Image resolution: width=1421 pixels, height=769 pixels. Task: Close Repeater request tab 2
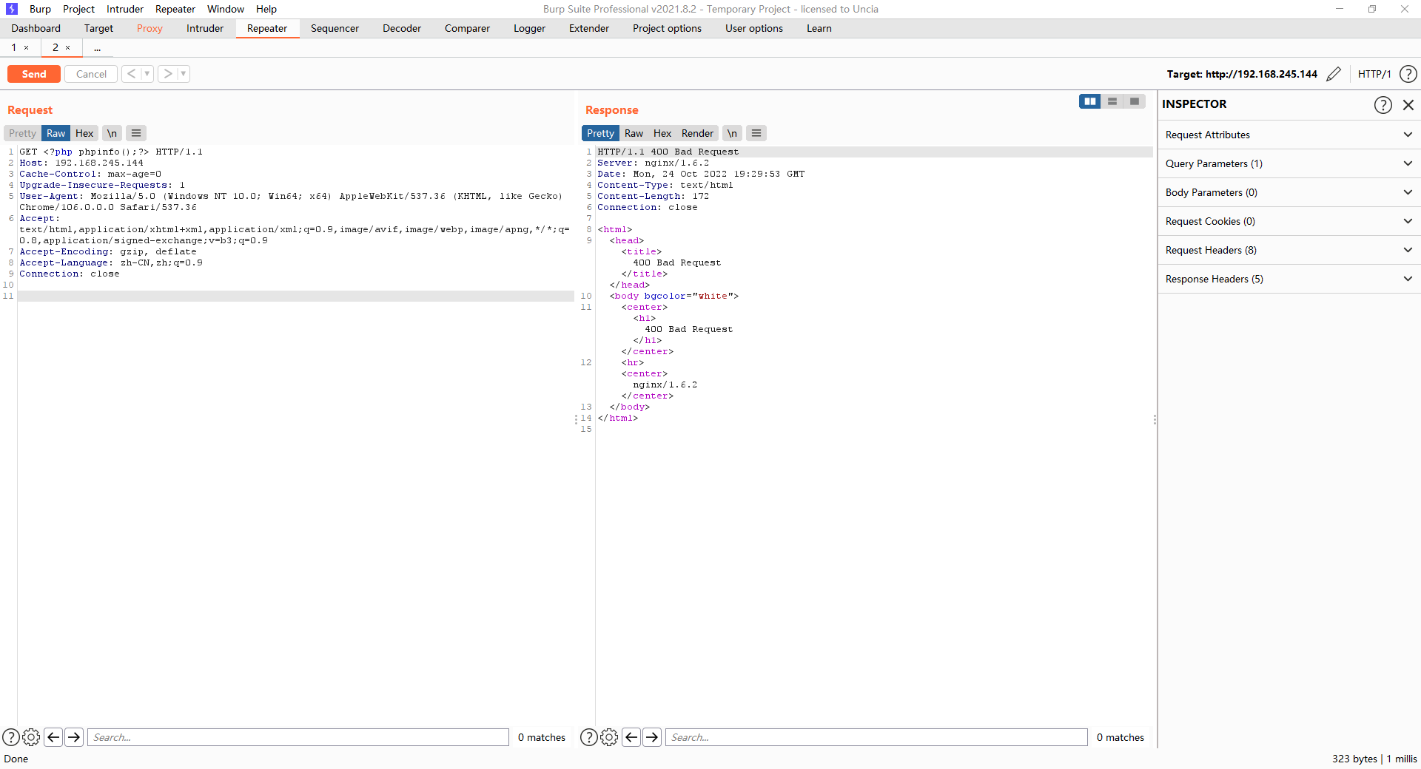pos(68,47)
